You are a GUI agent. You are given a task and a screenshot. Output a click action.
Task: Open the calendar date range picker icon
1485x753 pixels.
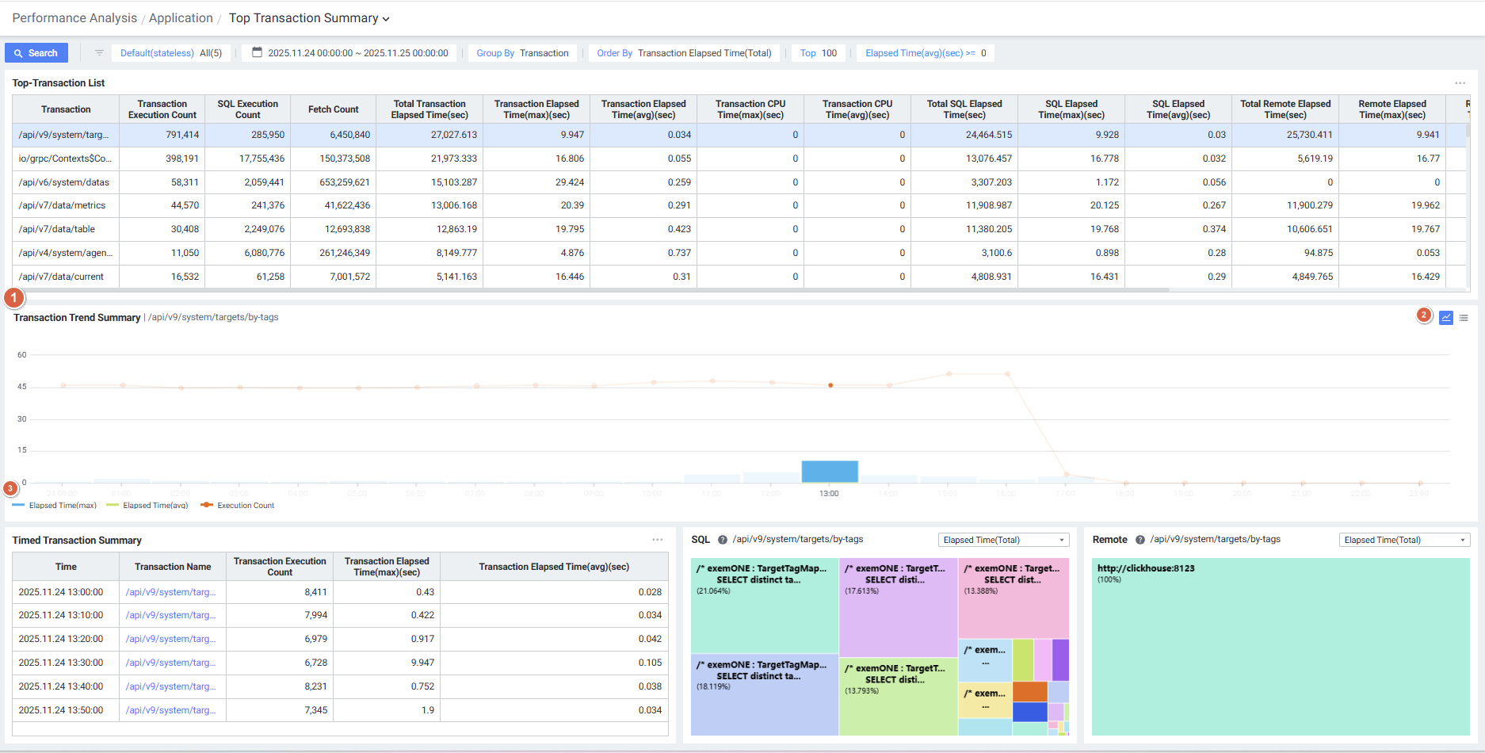pyautogui.click(x=257, y=53)
